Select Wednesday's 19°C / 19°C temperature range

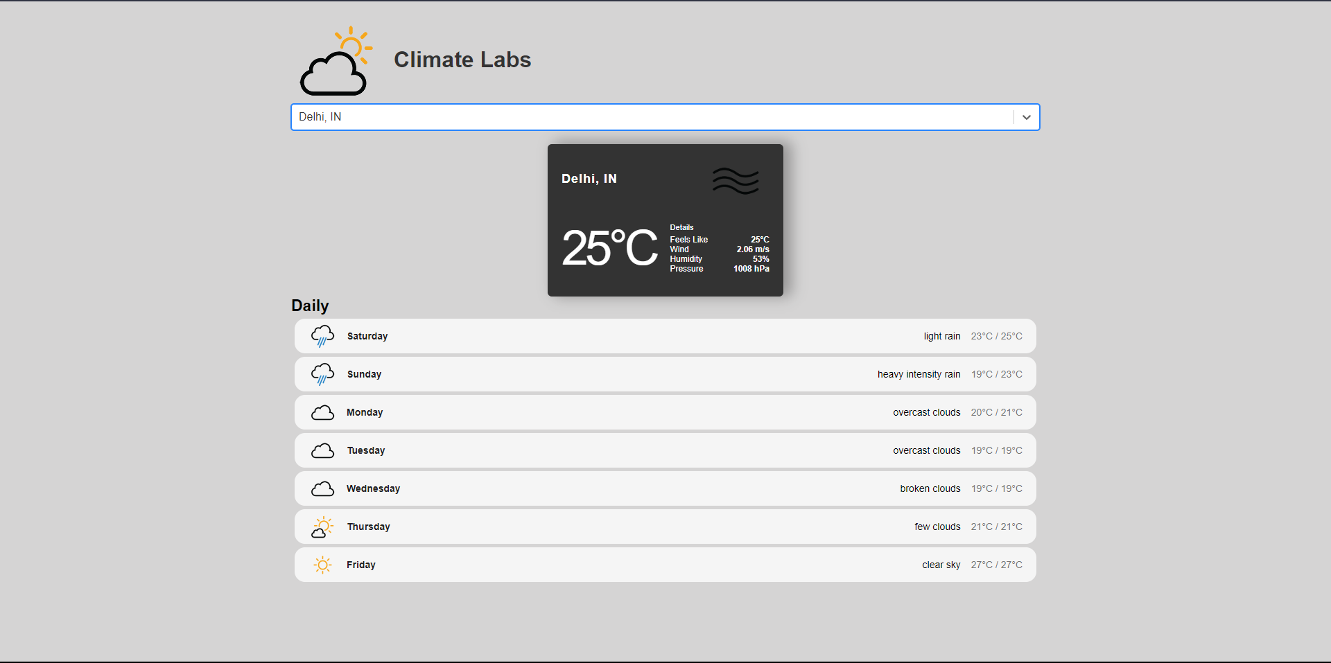coord(996,488)
